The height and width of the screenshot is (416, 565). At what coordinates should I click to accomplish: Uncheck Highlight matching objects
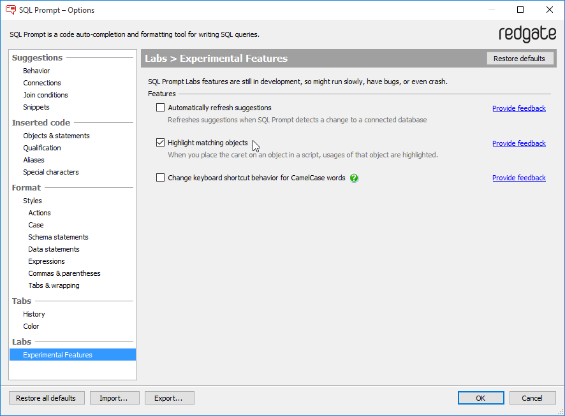click(161, 143)
